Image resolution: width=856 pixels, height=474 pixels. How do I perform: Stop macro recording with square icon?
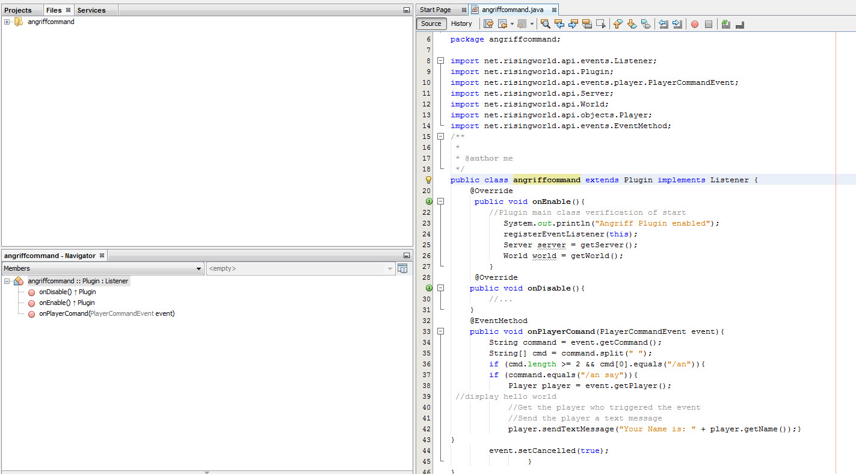coord(708,24)
